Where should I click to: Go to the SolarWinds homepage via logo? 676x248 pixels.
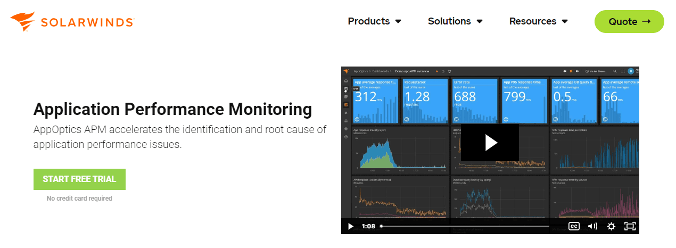click(72, 21)
